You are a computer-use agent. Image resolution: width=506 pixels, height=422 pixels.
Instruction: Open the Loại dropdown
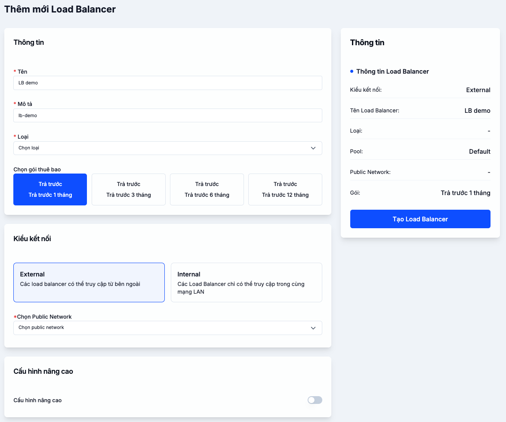point(167,148)
